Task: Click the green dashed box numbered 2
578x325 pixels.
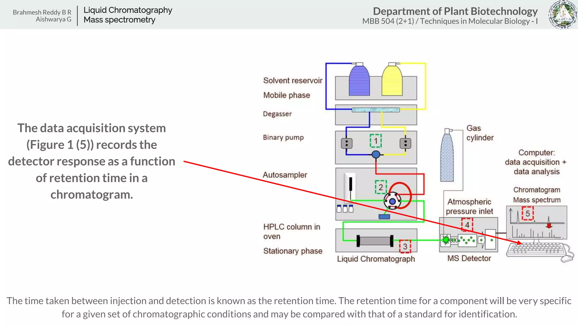Action: tap(381, 187)
